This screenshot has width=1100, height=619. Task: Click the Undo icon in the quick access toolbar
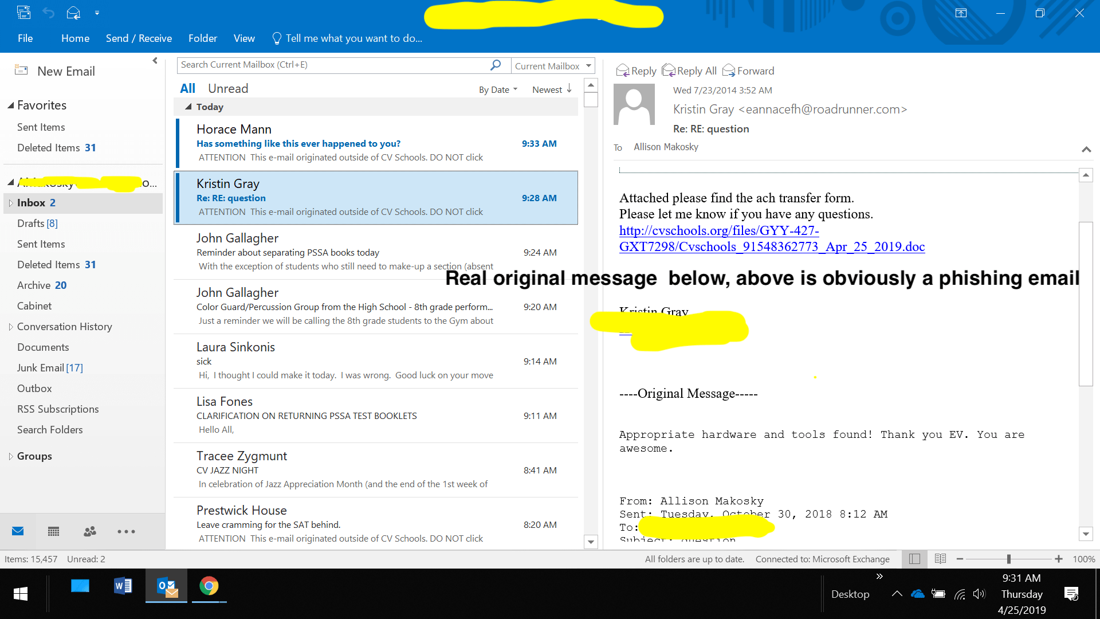pyautogui.click(x=49, y=13)
